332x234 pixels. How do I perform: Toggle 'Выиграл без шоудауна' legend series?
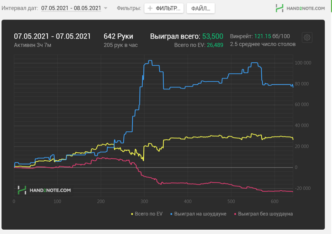click(x=263, y=214)
